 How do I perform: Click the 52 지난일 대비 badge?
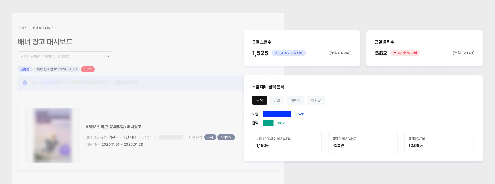tap(405, 53)
